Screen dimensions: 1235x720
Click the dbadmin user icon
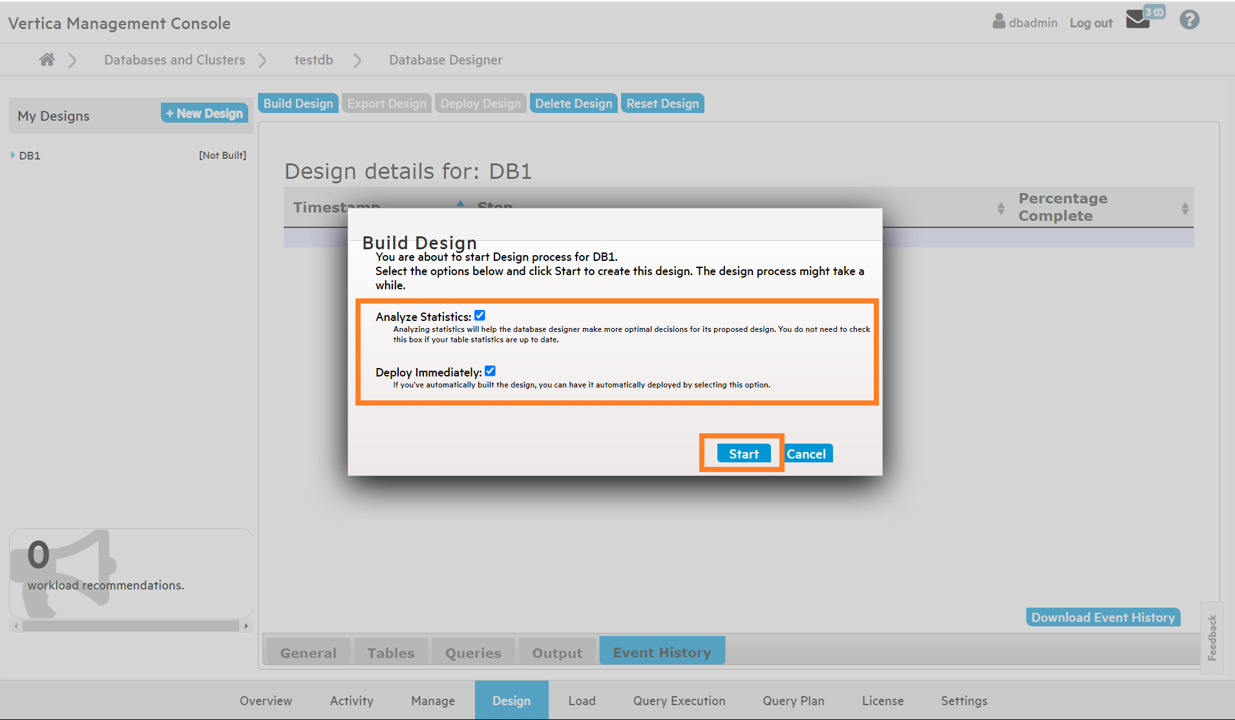tap(998, 22)
